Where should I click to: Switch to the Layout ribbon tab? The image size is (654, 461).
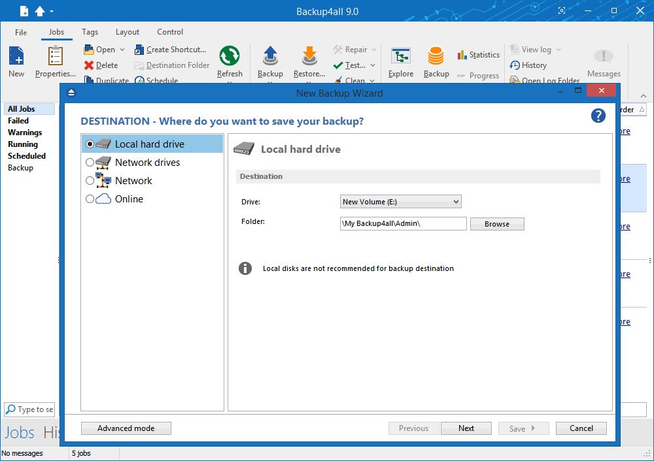point(128,32)
